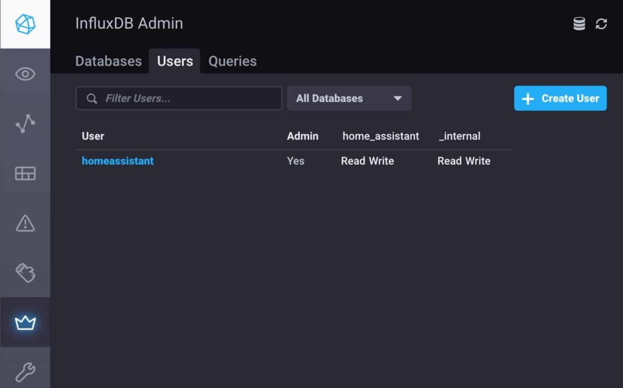This screenshot has height=388, width=623.
Task: Open the Dashboards grid icon
Action: click(x=25, y=174)
